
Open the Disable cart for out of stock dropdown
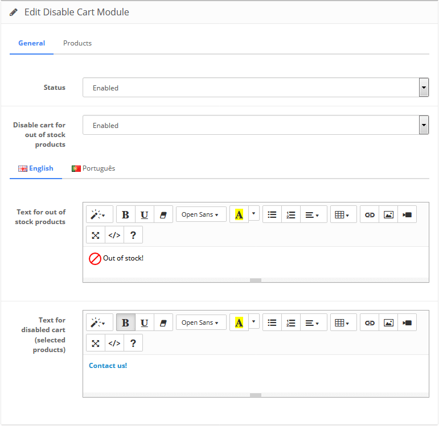[x=256, y=125]
